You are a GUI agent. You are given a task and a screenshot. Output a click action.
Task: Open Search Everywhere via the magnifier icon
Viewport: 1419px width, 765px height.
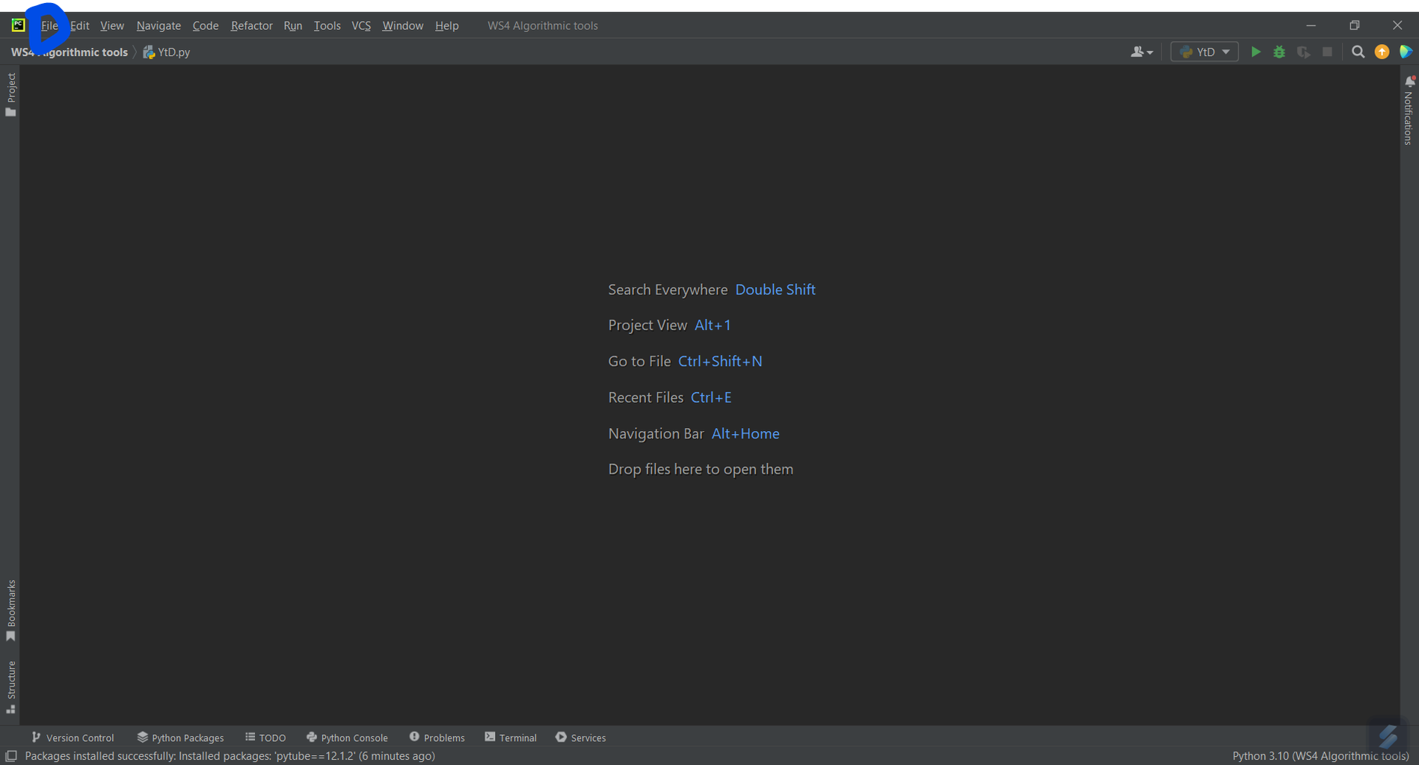pos(1358,52)
